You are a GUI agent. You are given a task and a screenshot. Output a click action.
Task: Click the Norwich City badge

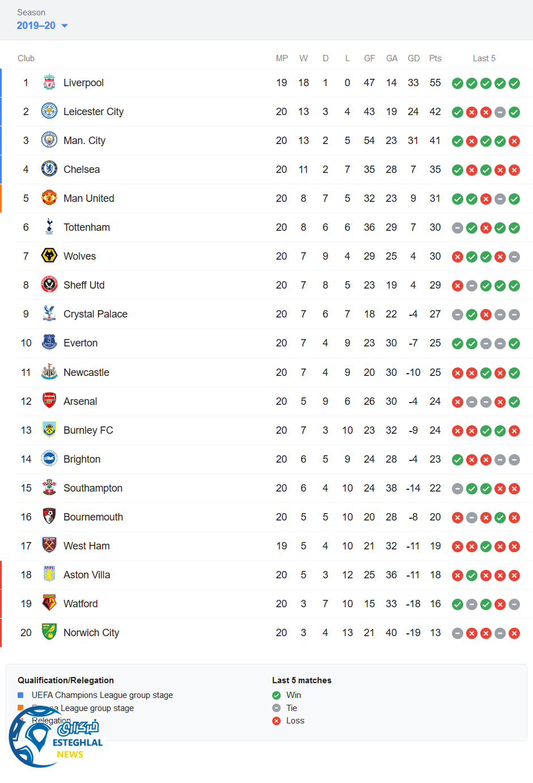pyautogui.click(x=49, y=633)
